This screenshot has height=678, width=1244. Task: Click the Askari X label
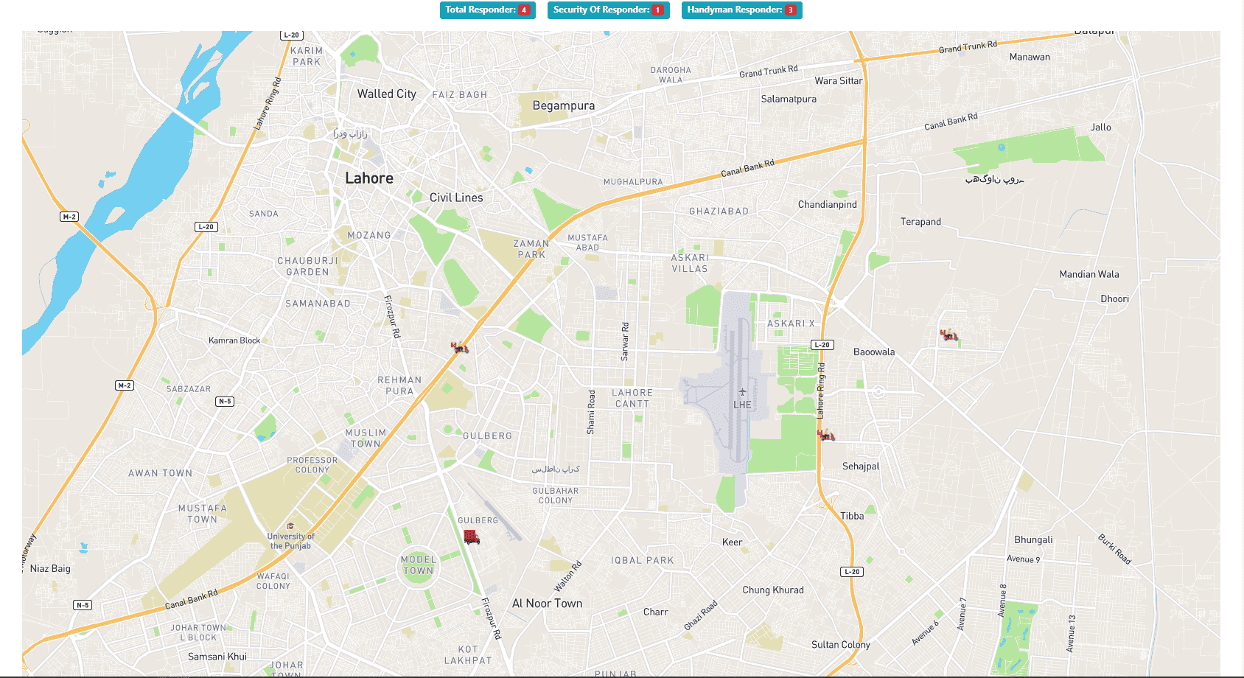[791, 324]
